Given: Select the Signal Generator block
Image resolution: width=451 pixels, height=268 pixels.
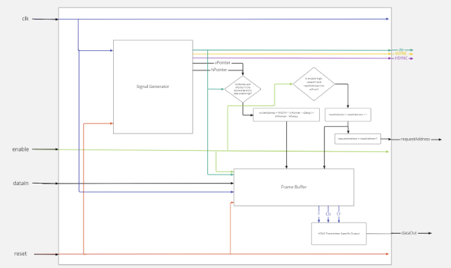Looking at the screenshot, I should pos(153,87).
